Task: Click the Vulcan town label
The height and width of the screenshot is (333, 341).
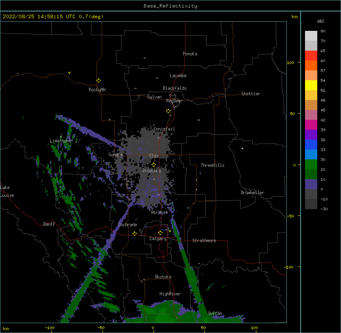Action: (215, 313)
